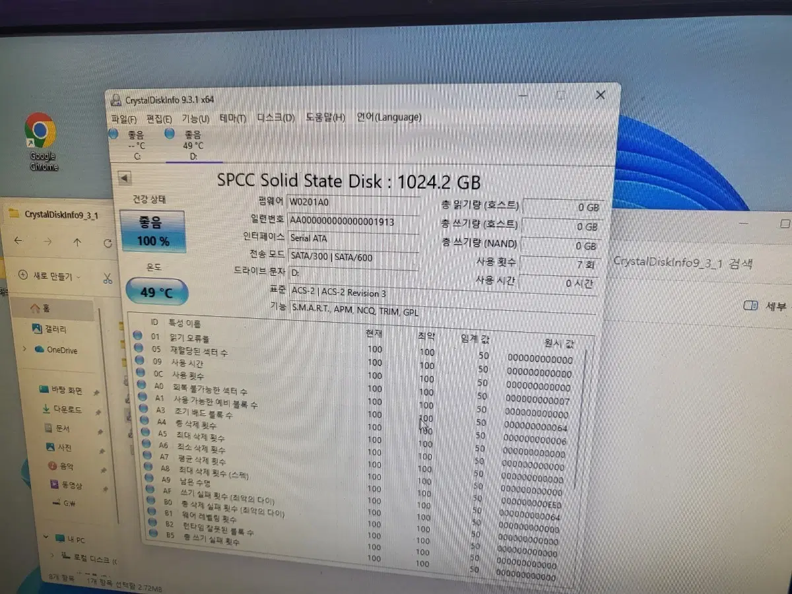Click 총 쓰기량 (NAND) value 0 GB
792x594 pixels.
[560, 246]
